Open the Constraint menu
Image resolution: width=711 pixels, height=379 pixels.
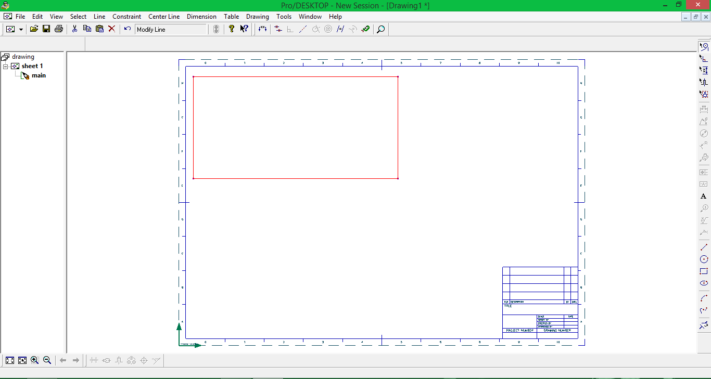pyautogui.click(x=126, y=17)
